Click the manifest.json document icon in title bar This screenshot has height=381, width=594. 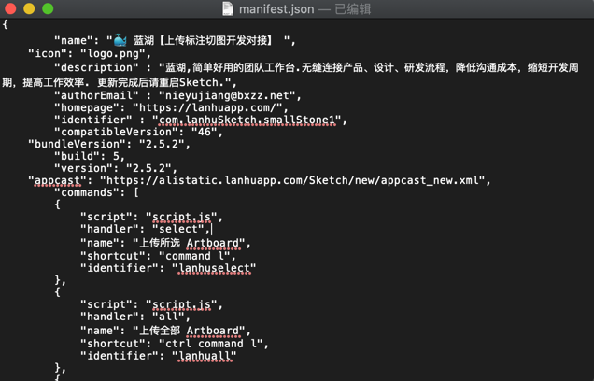(x=228, y=8)
